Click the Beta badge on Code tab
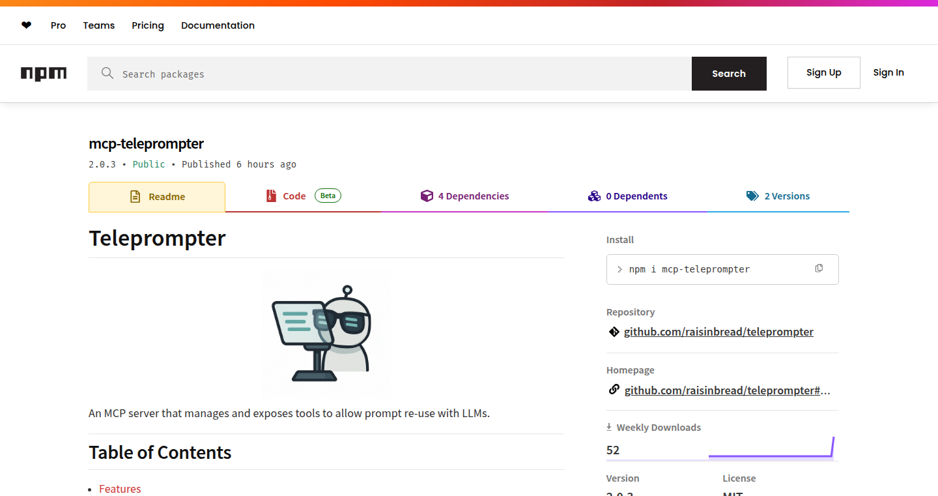This screenshot has width=938, height=496. 328,196
